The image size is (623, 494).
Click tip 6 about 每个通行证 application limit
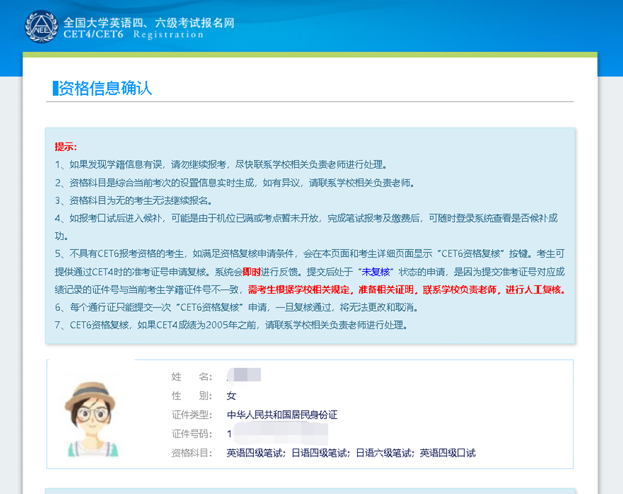pyautogui.click(x=235, y=307)
